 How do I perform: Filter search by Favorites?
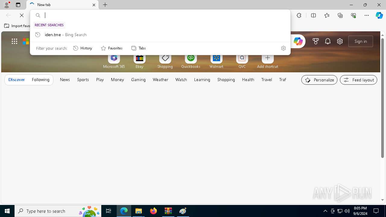tap(112, 48)
